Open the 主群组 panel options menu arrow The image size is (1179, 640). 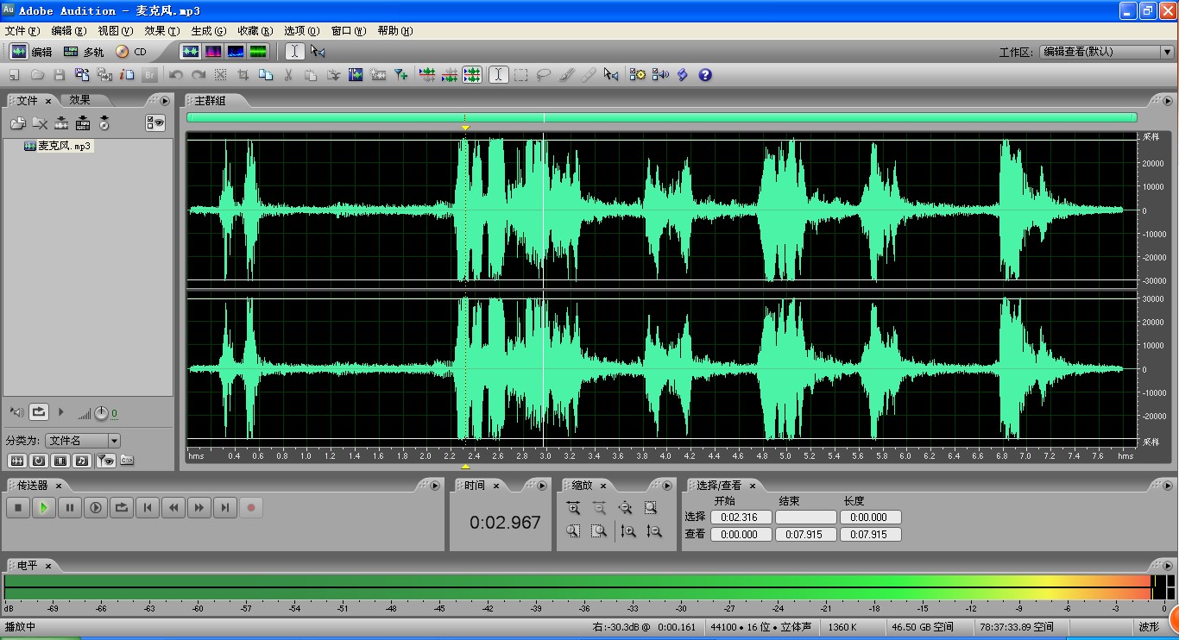click(1167, 101)
